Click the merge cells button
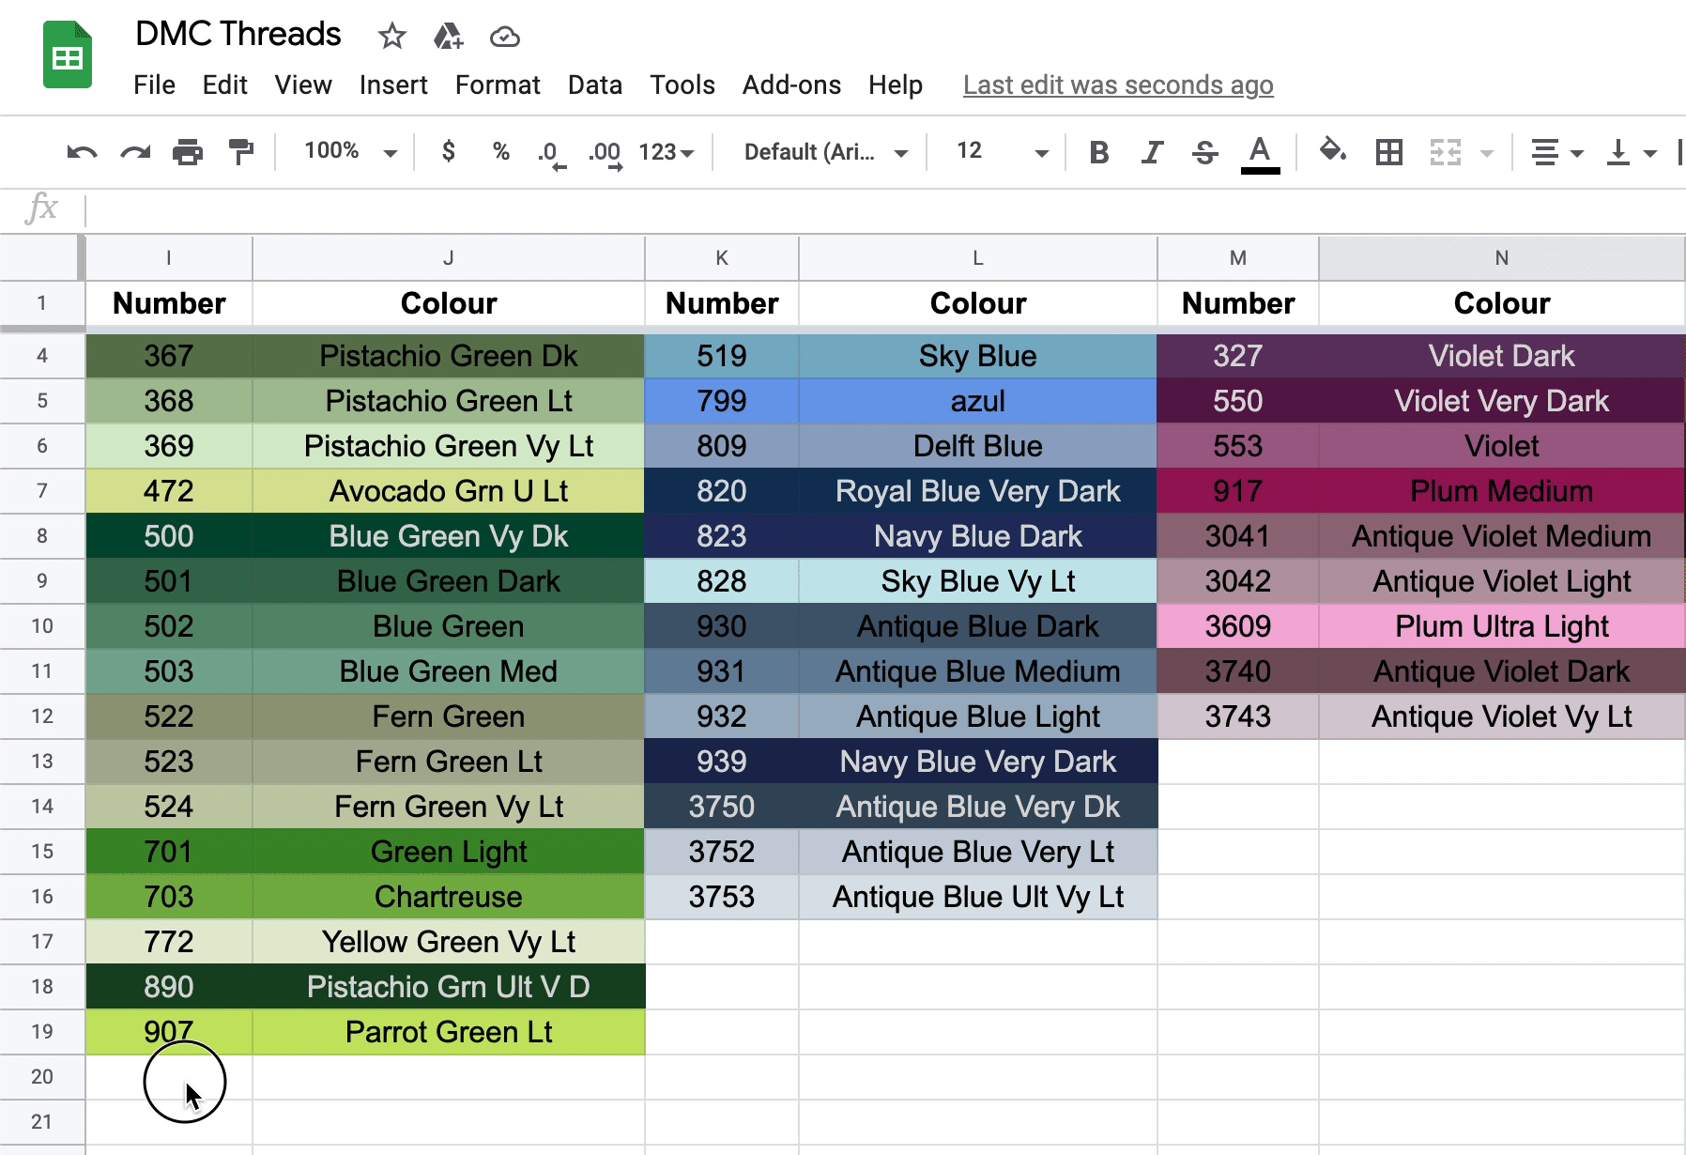 click(x=1446, y=151)
